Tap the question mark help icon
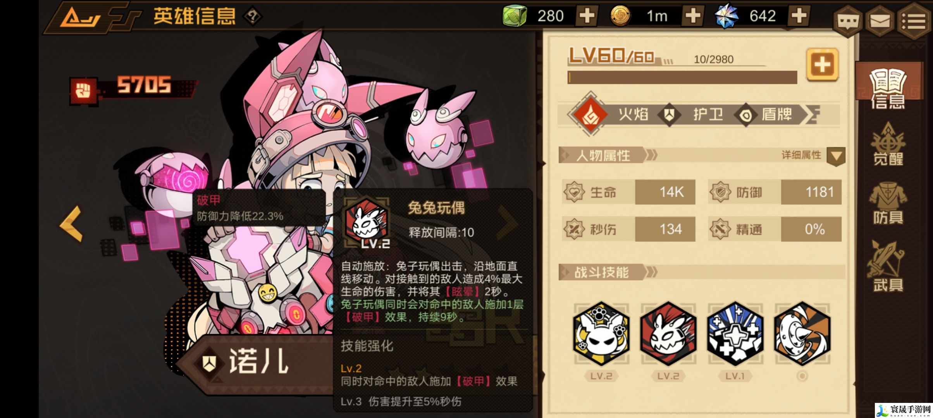933x418 pixels. (252, 16)
